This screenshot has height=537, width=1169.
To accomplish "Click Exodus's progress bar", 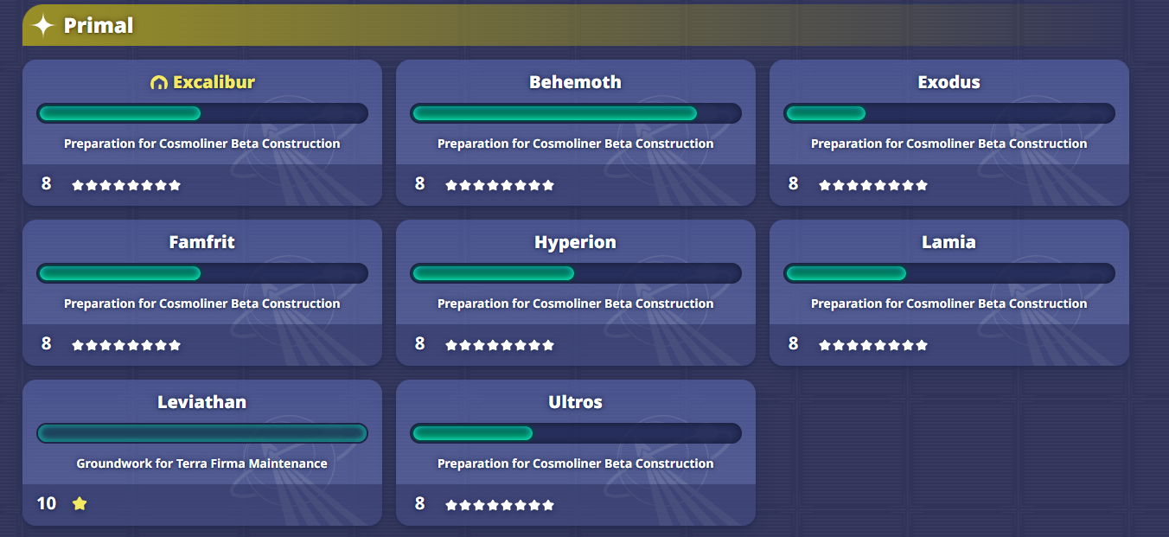I will pyautogui.click(x=949, y=113).
